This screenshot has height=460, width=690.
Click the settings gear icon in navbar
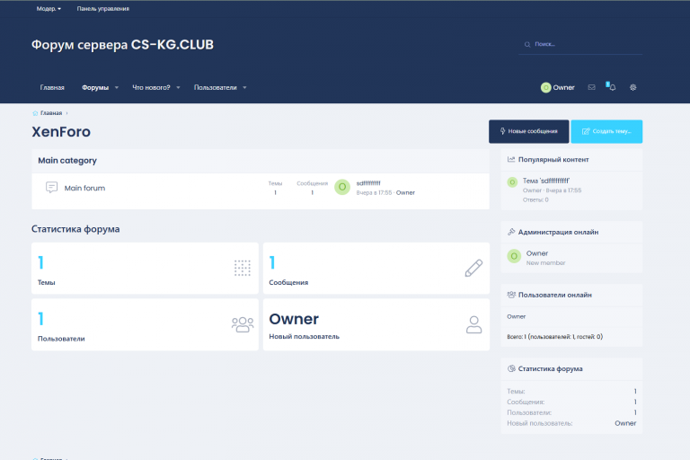click(632, 87)
